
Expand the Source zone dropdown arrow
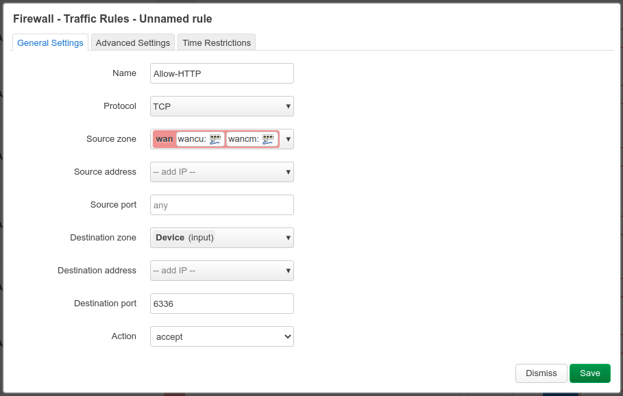pos(288,139)
